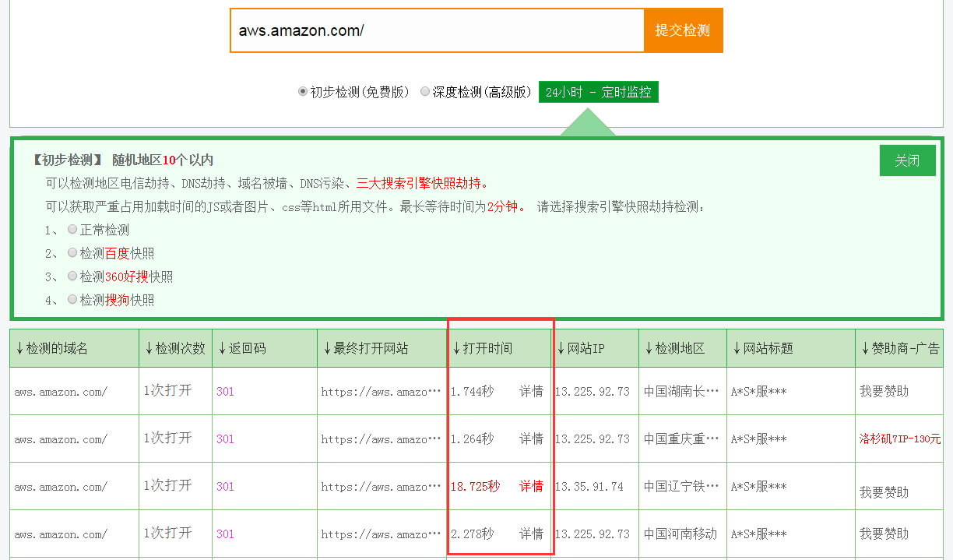Sort by 网站标题 column header
Viewport: 953px width, 560px height.
790,348
